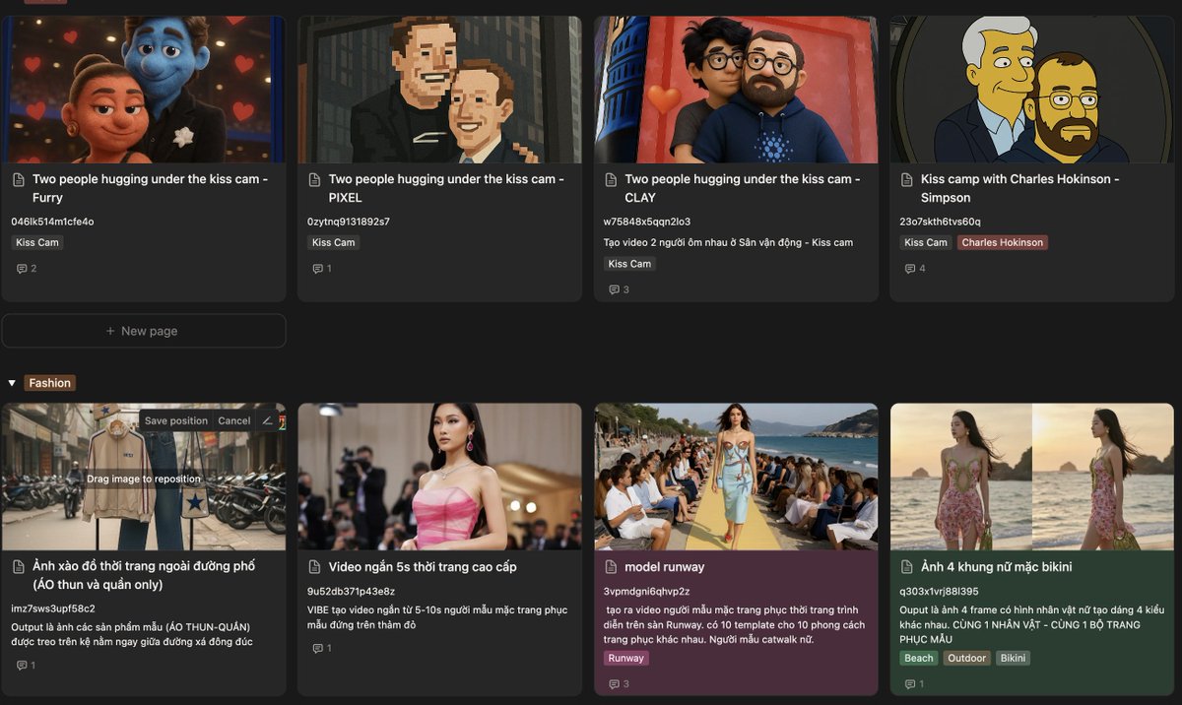1182x705 pixels.
Task: Click page icon of Charles Hokinson Simpson card
Action: point(907,180)
